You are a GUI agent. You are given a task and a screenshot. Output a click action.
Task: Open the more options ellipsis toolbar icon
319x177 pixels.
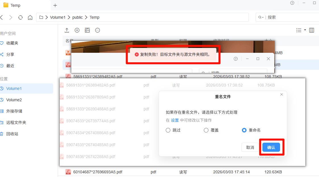(98, 30)
